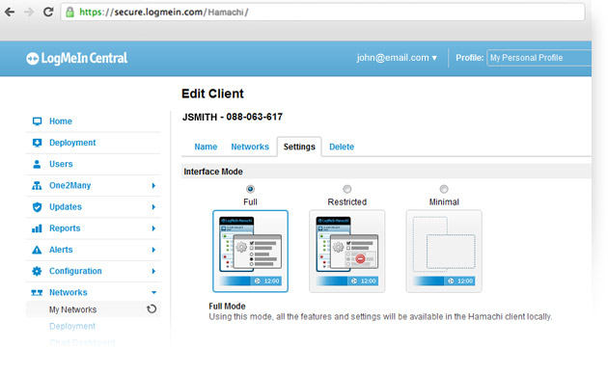Open the My Personal Profile dropdown
608x374 pixels.
[x=539, y=58]
